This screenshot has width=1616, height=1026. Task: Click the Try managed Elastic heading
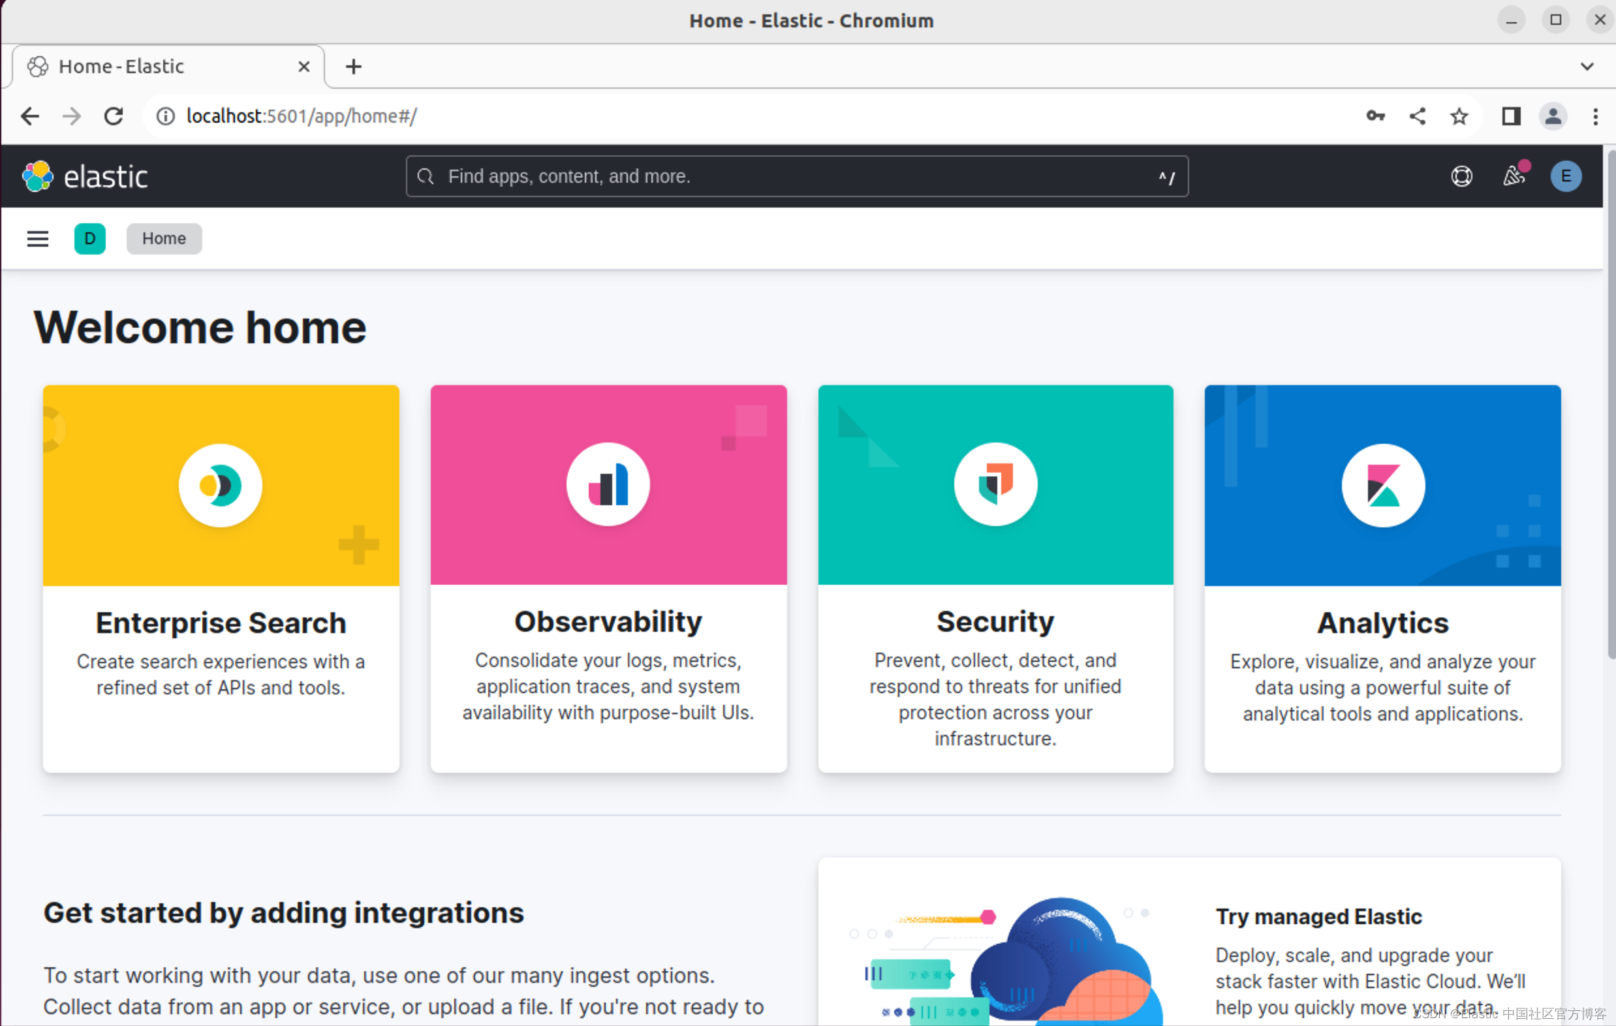(1318, 916)
